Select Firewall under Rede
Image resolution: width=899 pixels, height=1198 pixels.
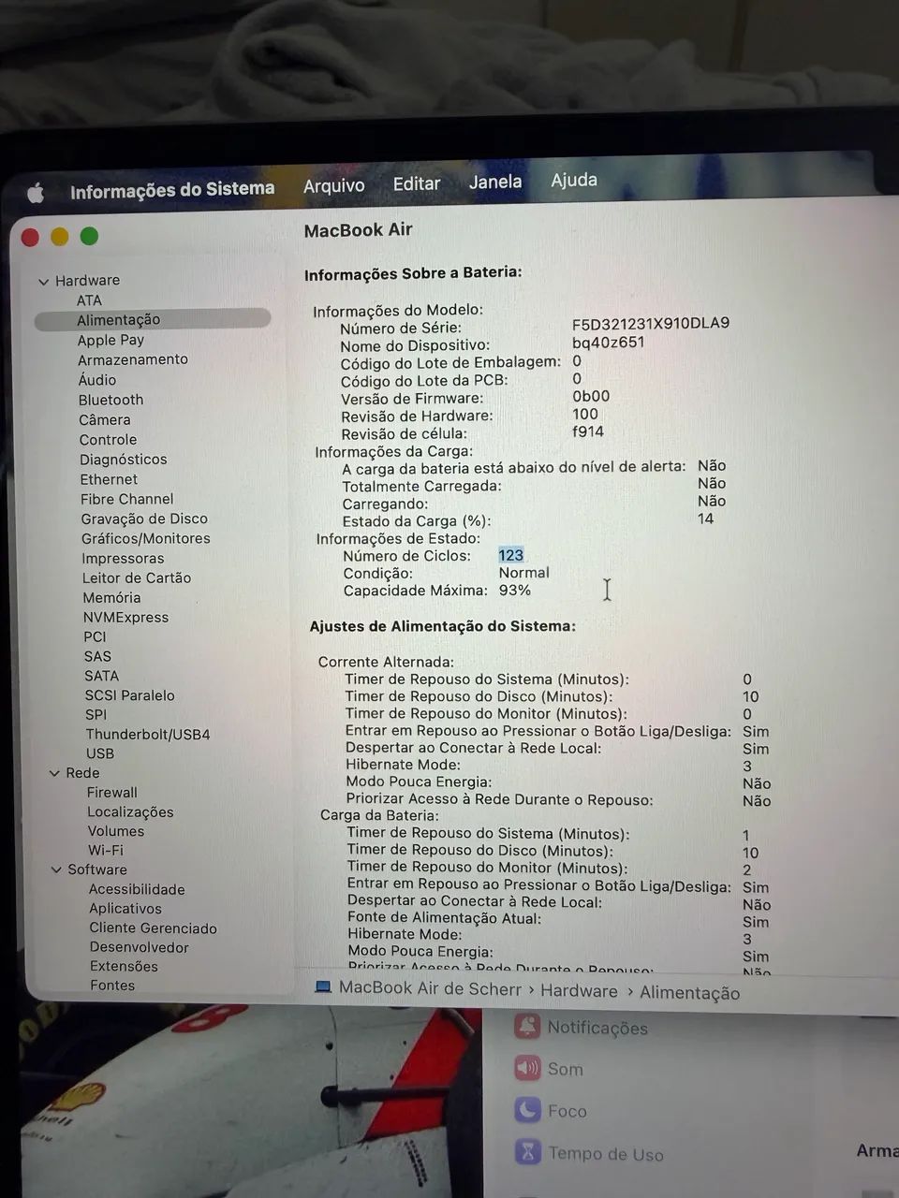tap(111, 793)
